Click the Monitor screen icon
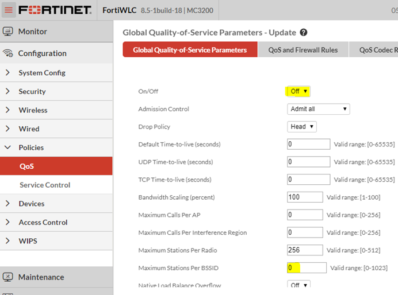 click(8, 32)
